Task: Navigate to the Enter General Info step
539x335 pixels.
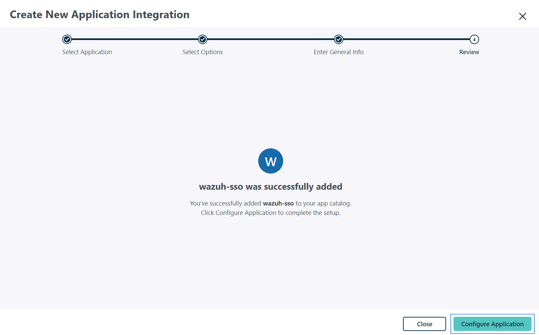Action: 338,52
